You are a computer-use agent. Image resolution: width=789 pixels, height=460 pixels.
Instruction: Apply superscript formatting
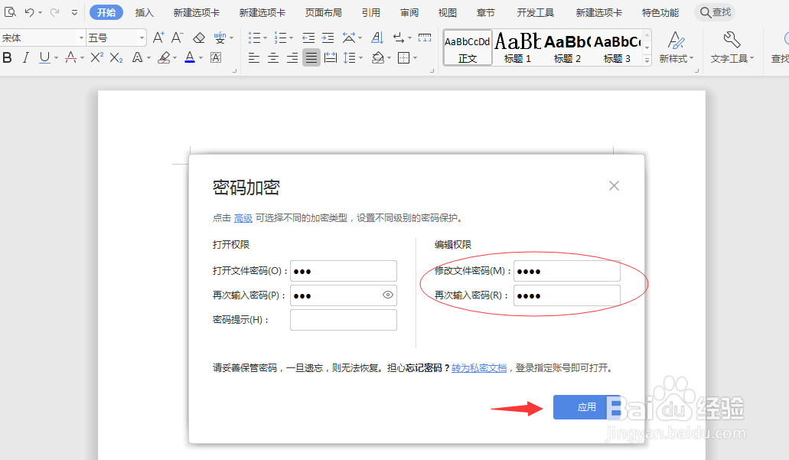click(96, 58)
